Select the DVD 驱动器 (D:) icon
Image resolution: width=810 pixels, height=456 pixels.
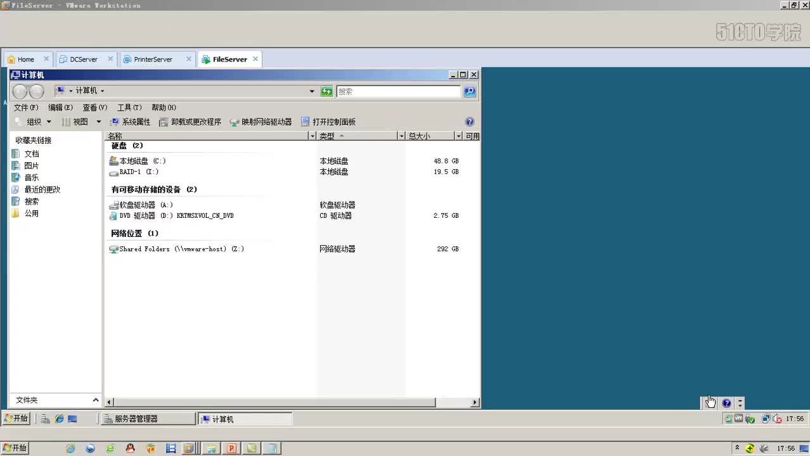tap(113, 216)
